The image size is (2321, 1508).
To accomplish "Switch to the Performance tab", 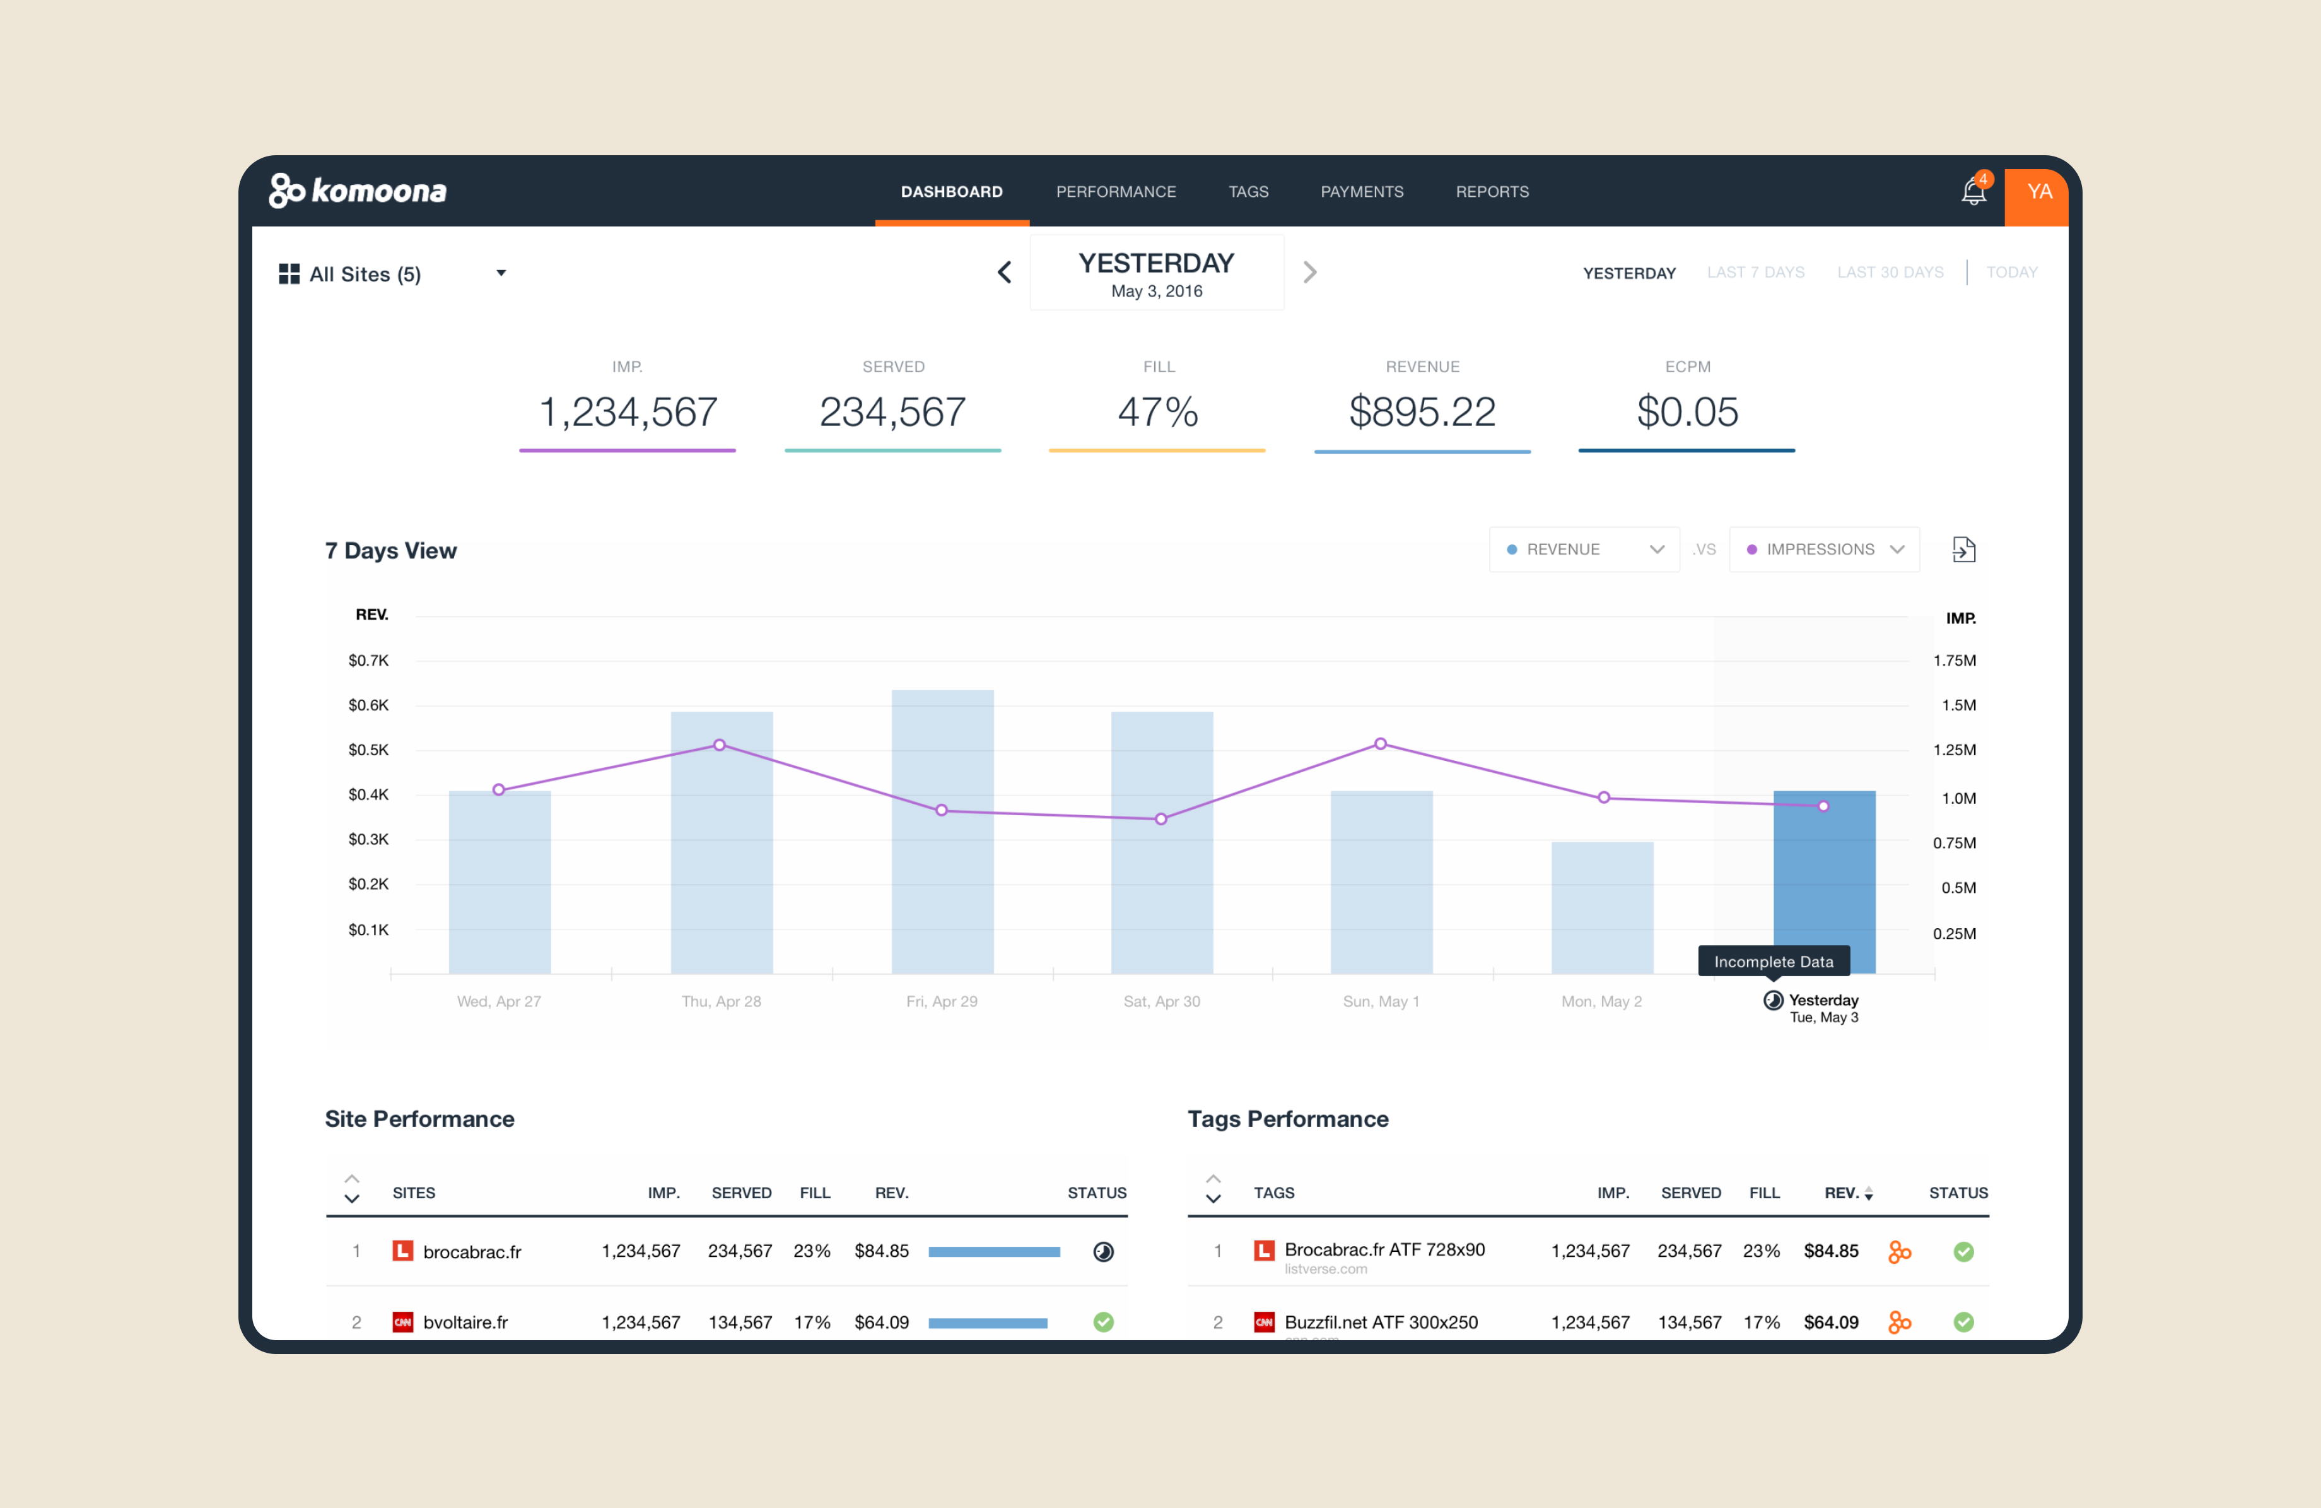I will click(x=1116, y=192).
